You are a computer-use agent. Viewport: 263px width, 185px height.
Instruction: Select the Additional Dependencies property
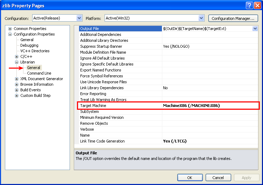click(x=101, y=34)
